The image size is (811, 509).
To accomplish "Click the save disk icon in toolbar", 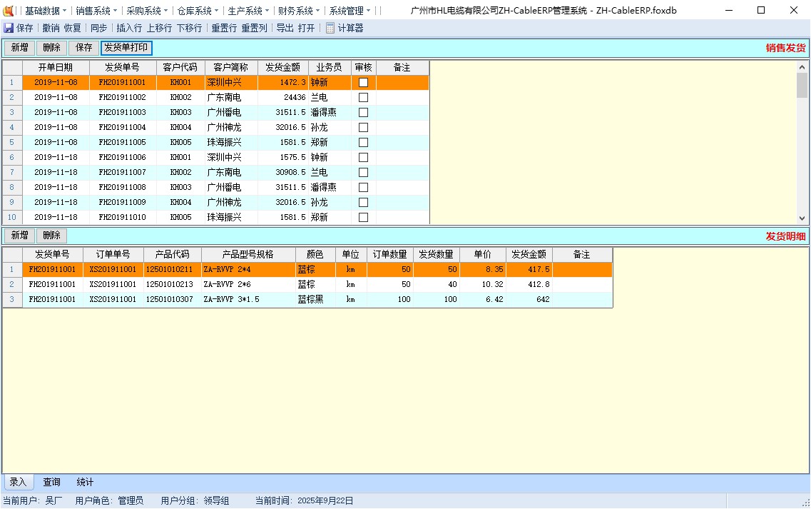I will click(9, 28).
